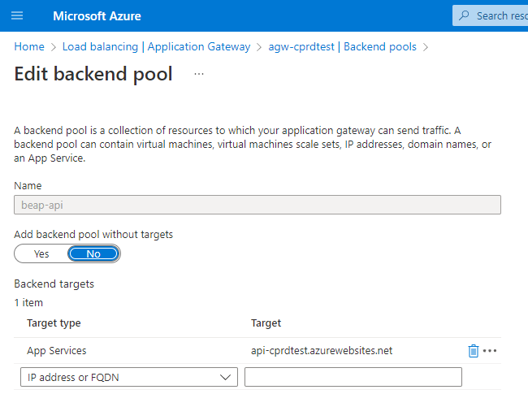Expand the IP address or FQDN dropdown
The image size is (528, 420).
(x=126, y=377)
